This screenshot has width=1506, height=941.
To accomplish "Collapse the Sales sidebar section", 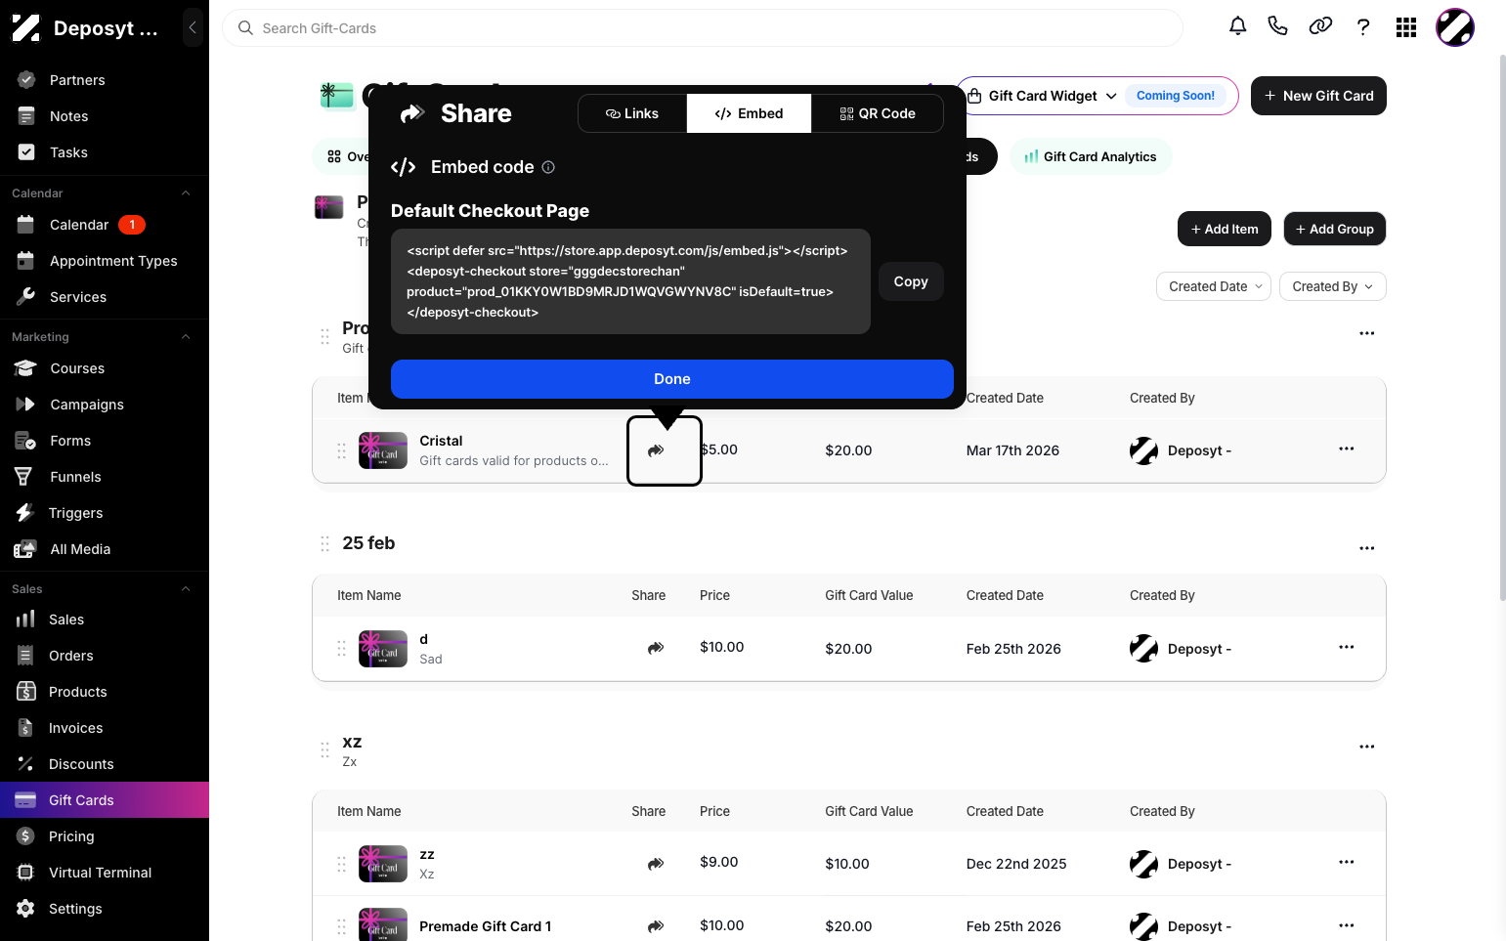I will click(x=186, y=589).
